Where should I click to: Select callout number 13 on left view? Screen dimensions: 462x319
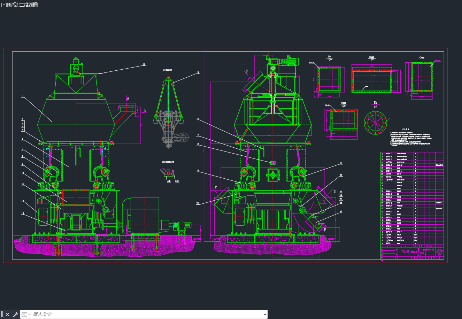coord(22,213)
